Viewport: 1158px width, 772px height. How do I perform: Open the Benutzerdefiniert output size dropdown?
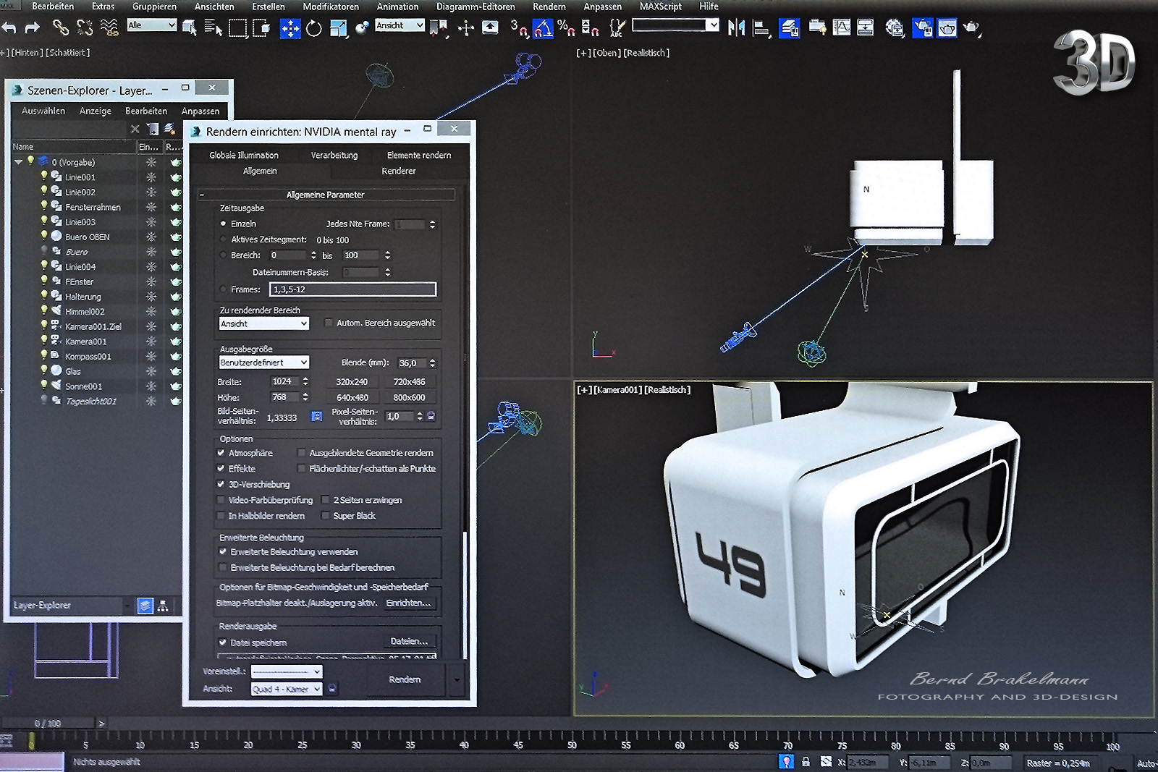[264, 362]
